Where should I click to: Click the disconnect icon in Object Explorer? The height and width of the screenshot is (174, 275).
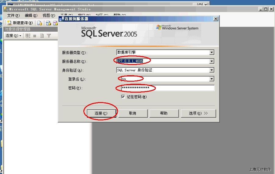(x=28, y=36)
